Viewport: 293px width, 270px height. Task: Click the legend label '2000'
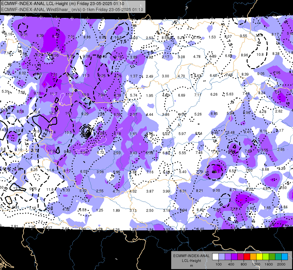281,264
